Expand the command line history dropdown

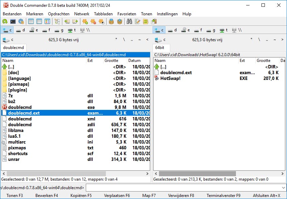[284, 187]
